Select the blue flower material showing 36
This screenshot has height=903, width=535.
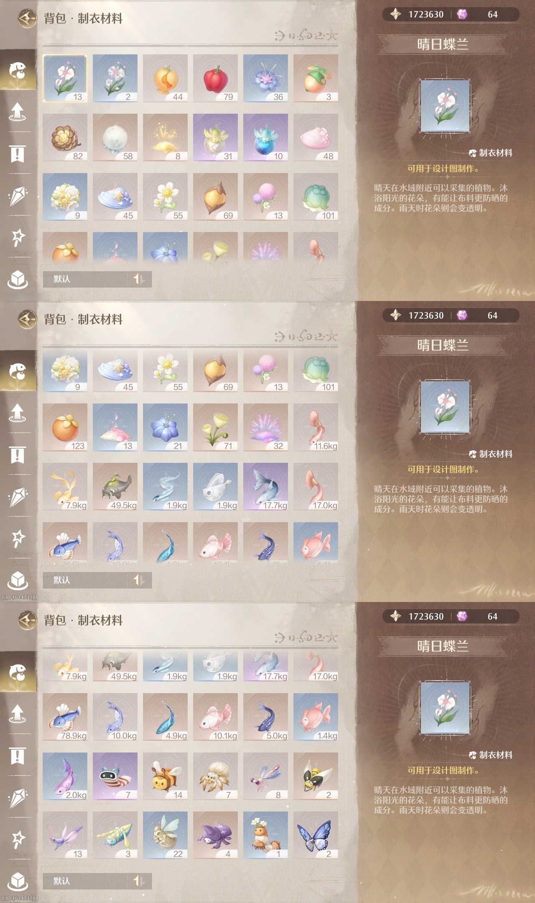(265, 78)
